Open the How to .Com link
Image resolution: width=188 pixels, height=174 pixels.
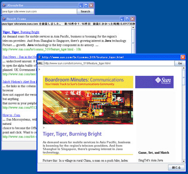[x=11, y=115]
